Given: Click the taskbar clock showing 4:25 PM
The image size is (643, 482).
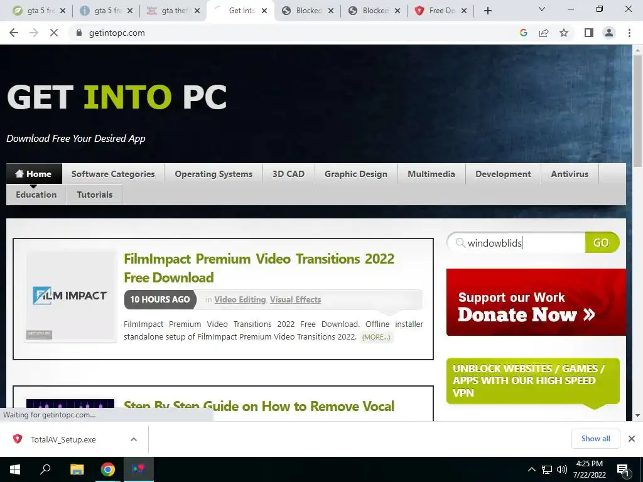Looking at the screenshot, I should tap(590, 469).
